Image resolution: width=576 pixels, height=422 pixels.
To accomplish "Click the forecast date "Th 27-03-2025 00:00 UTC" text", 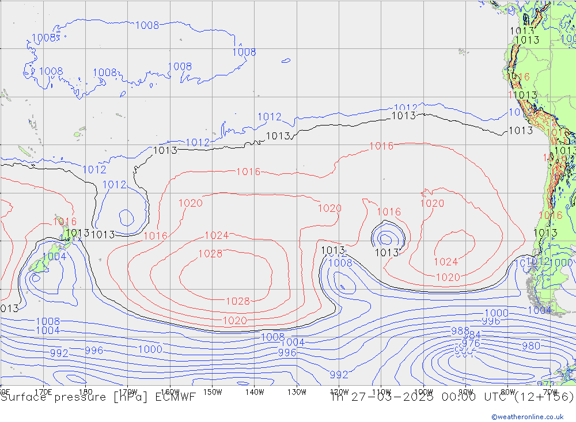I will point(419,397).
